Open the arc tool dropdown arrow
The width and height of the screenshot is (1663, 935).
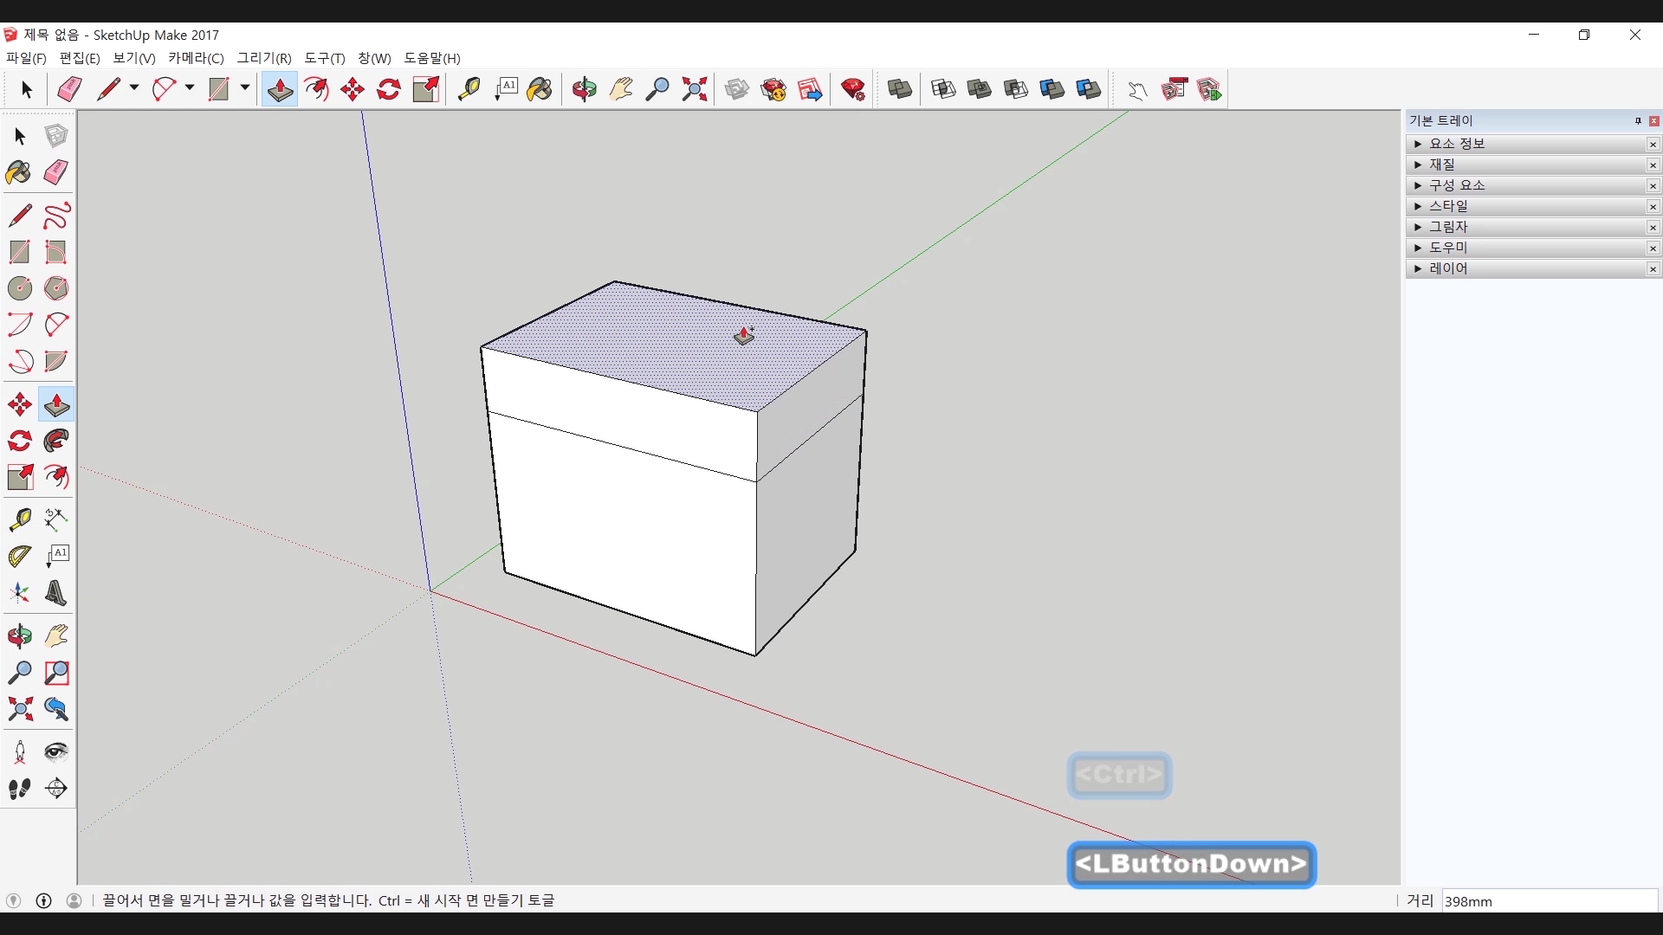pyautogui.click(x=190, y=88)
